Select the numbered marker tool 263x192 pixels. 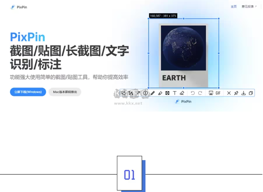coord(145,93)
